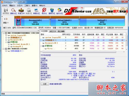Click the Backup Partition icon
129x96 pixels.
[60, 11]
